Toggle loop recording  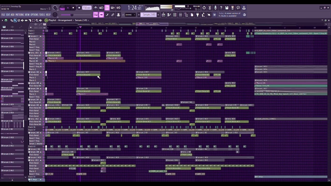click(x=118, y=7)
